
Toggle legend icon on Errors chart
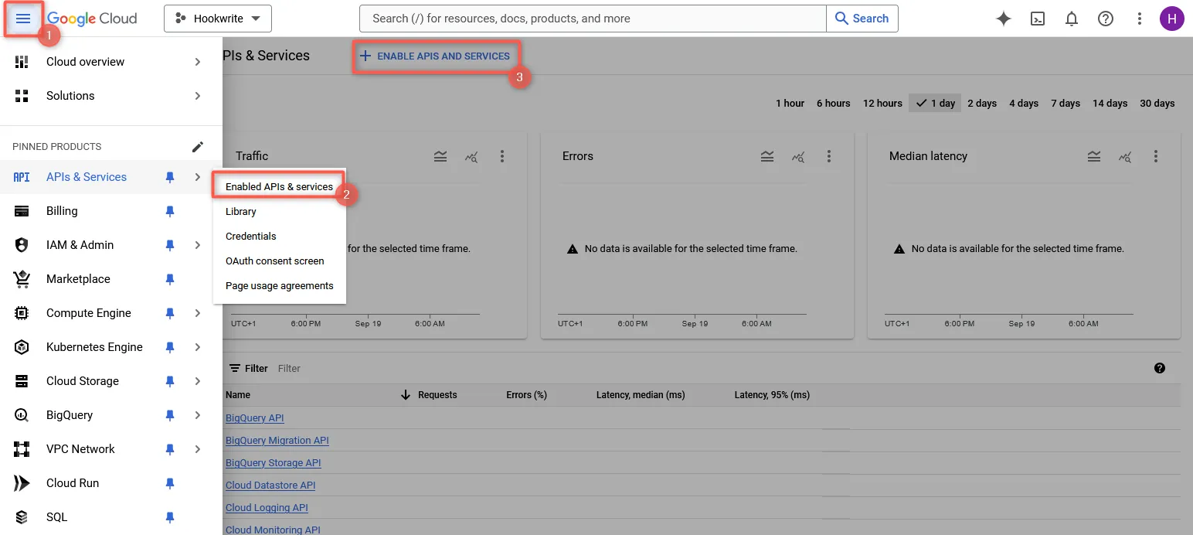(x=767, y=156)
